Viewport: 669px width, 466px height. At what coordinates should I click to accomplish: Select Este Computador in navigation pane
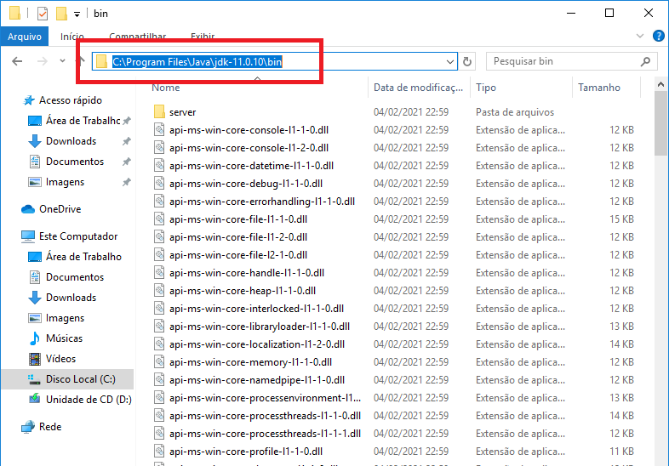(78, 236)
